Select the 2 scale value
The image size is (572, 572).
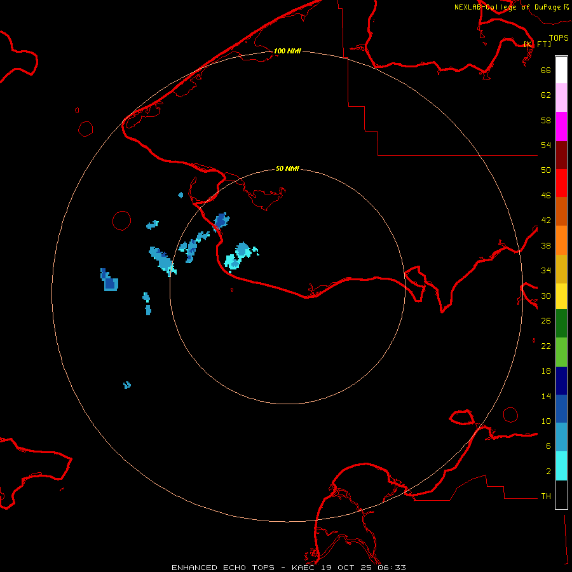tap(548, 471)
